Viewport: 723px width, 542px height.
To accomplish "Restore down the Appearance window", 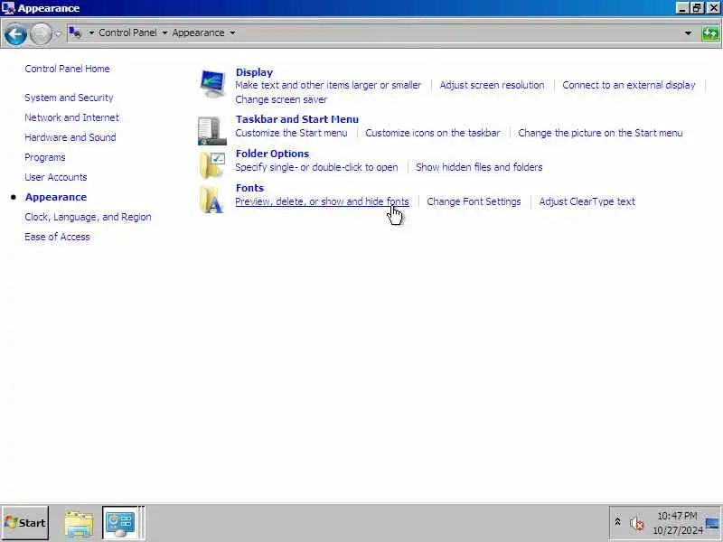I will point(697,8).
